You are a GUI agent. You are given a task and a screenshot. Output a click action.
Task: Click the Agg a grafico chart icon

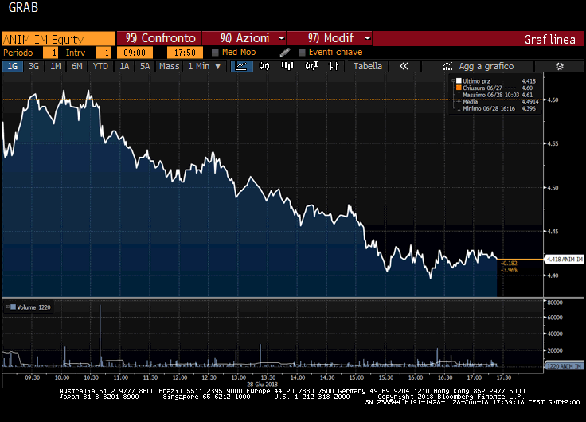tap(447, 66)
